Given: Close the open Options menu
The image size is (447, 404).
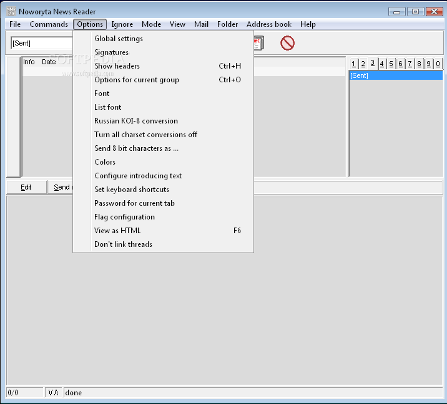Looking at the screenshot, I should click(90, 24).
